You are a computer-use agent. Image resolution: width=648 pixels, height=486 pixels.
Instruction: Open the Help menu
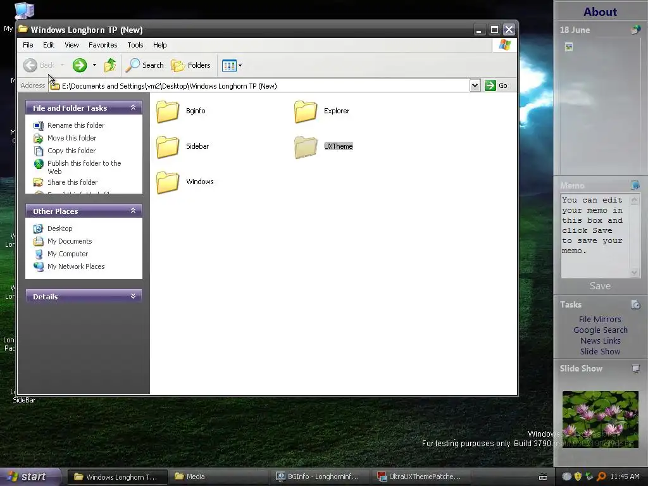[160, 45]
